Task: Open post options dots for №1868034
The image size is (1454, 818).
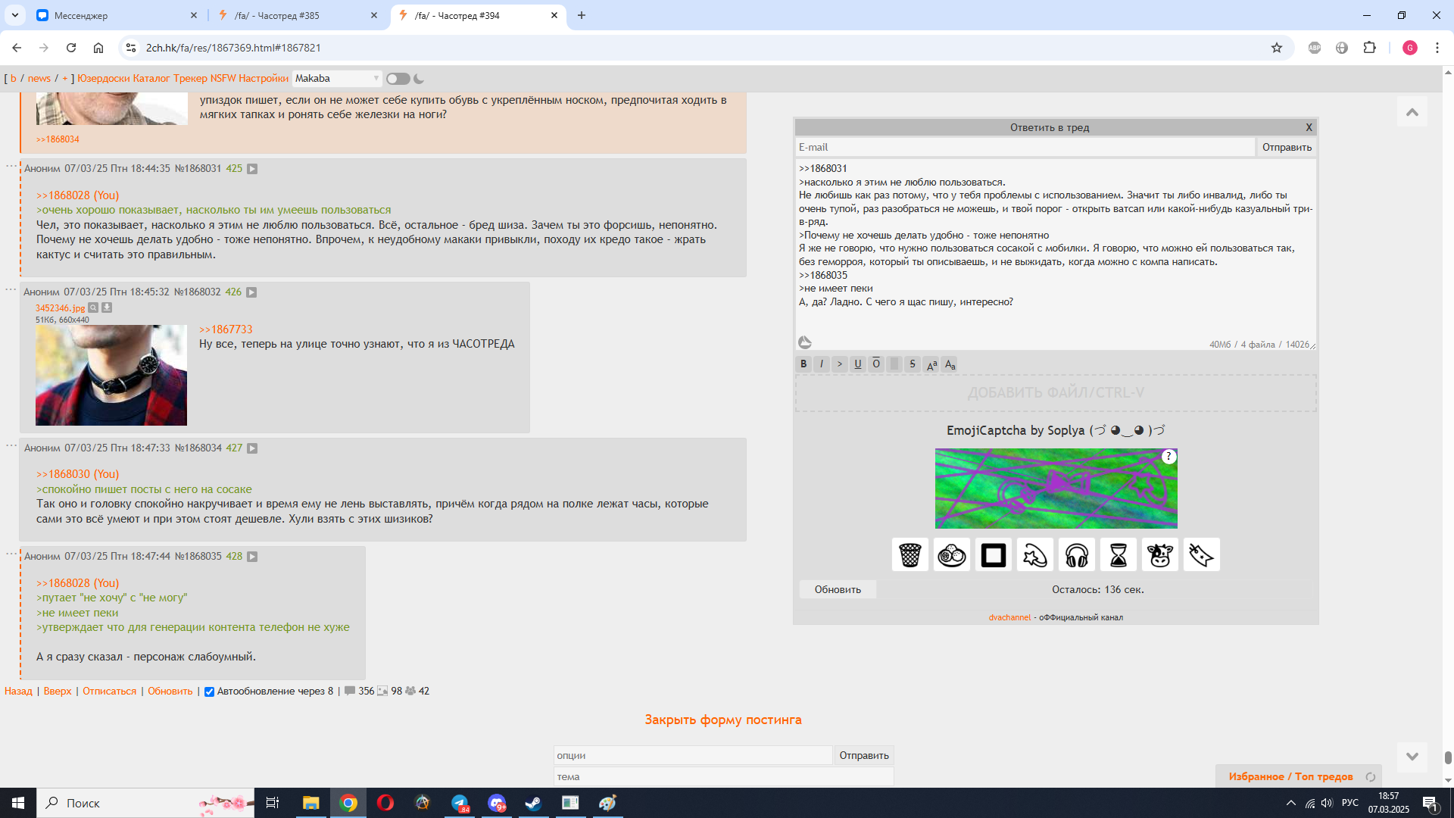Action: click(x=11, y=446)
